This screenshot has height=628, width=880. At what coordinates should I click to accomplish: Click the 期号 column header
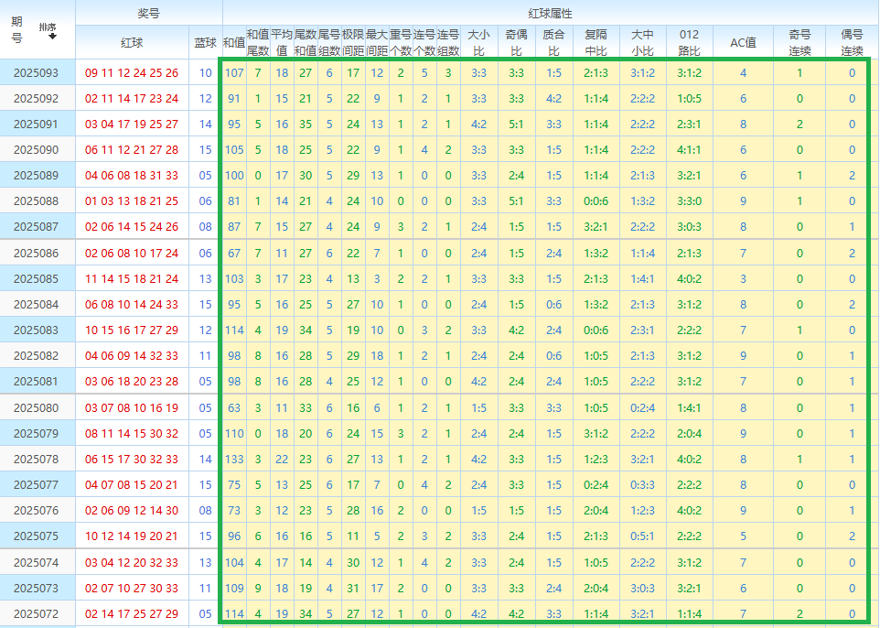click(x=17, y=30)
